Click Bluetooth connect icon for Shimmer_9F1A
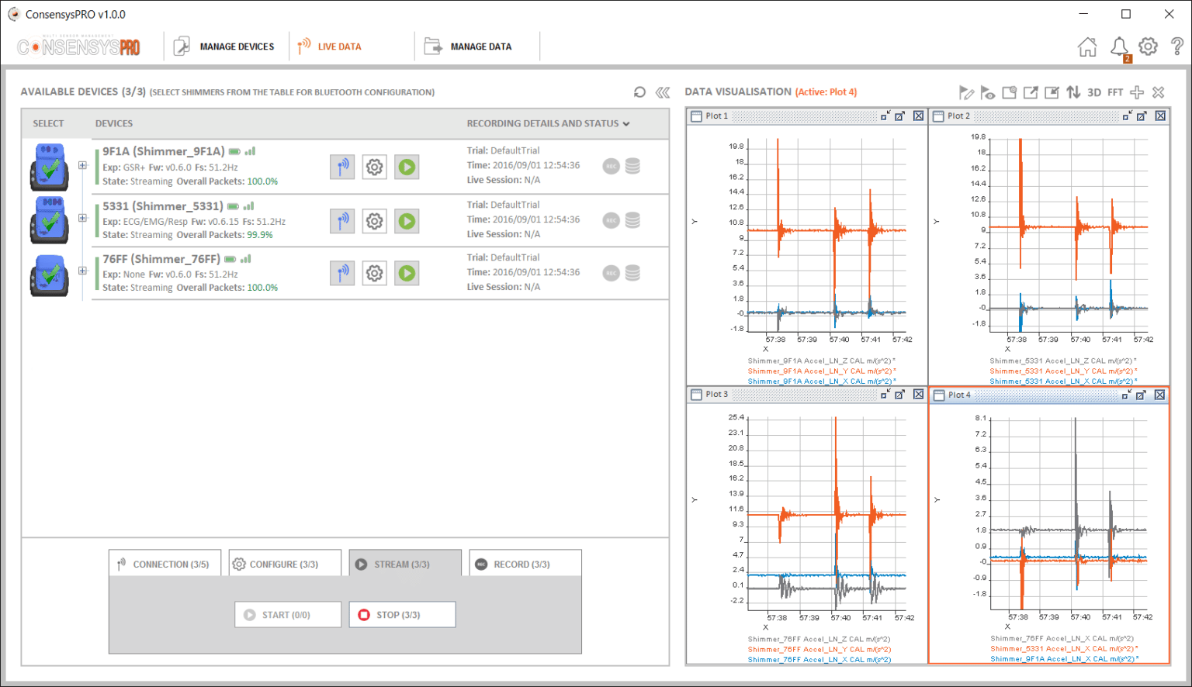 [342, 167]
